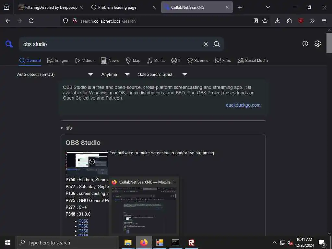Submit search with magnifier button
Image resolution: width=332 pixels, height=249 pixels.
tap(217, 44)
